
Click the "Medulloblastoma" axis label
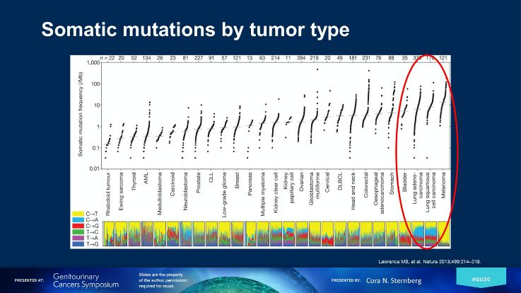click(160, 193)
